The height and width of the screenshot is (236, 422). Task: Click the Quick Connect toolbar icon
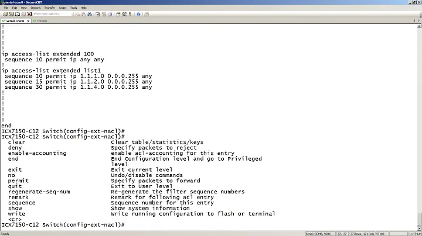(11, 14)
